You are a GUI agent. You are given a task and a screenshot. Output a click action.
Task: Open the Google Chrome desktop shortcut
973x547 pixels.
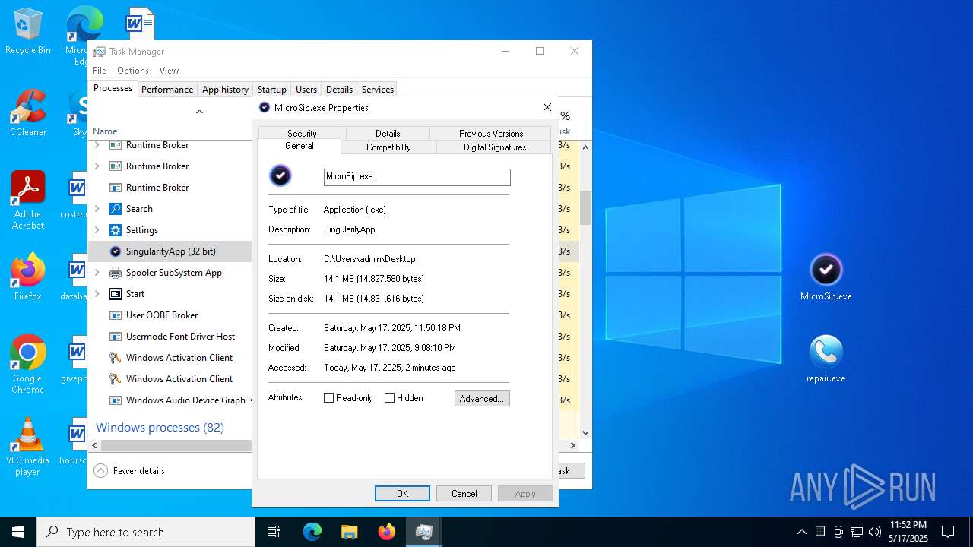pos(27,365)
